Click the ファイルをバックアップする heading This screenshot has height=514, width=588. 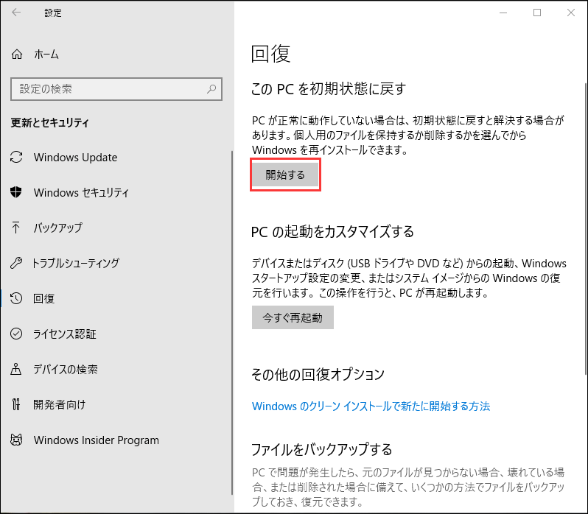click(322, 449)
